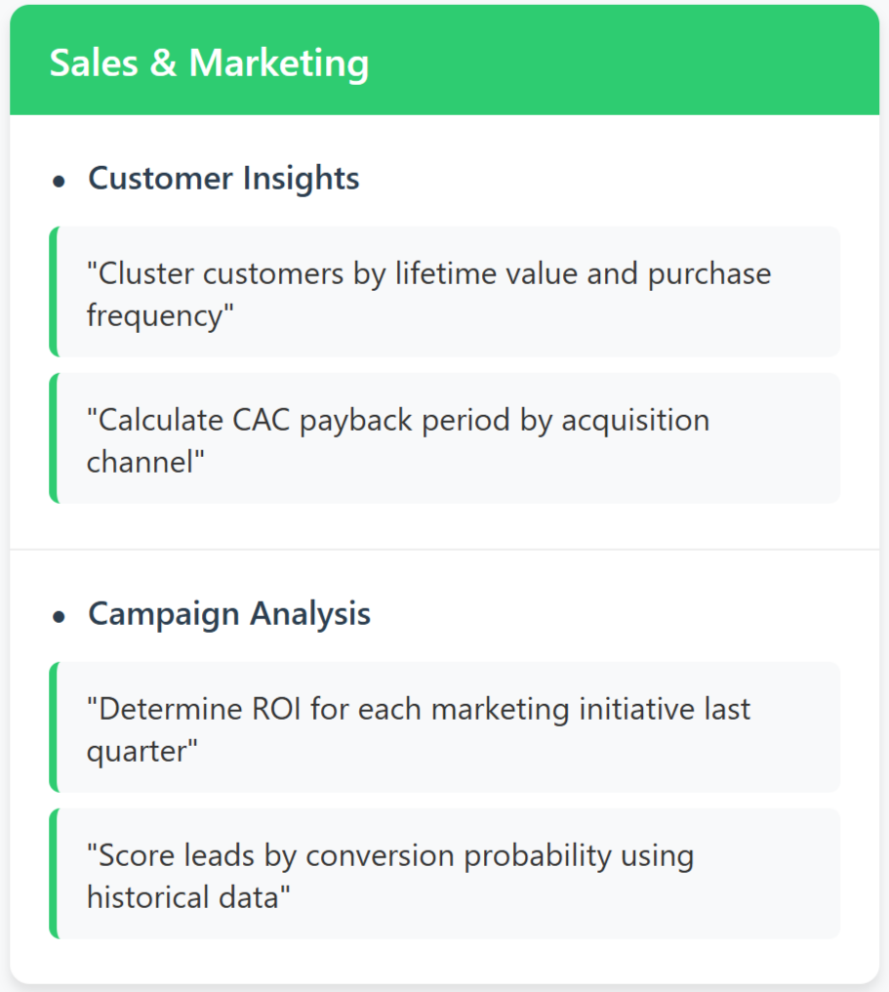Click the green accent bar of CAC payback card
889x992 pixels.
[54, 438]
